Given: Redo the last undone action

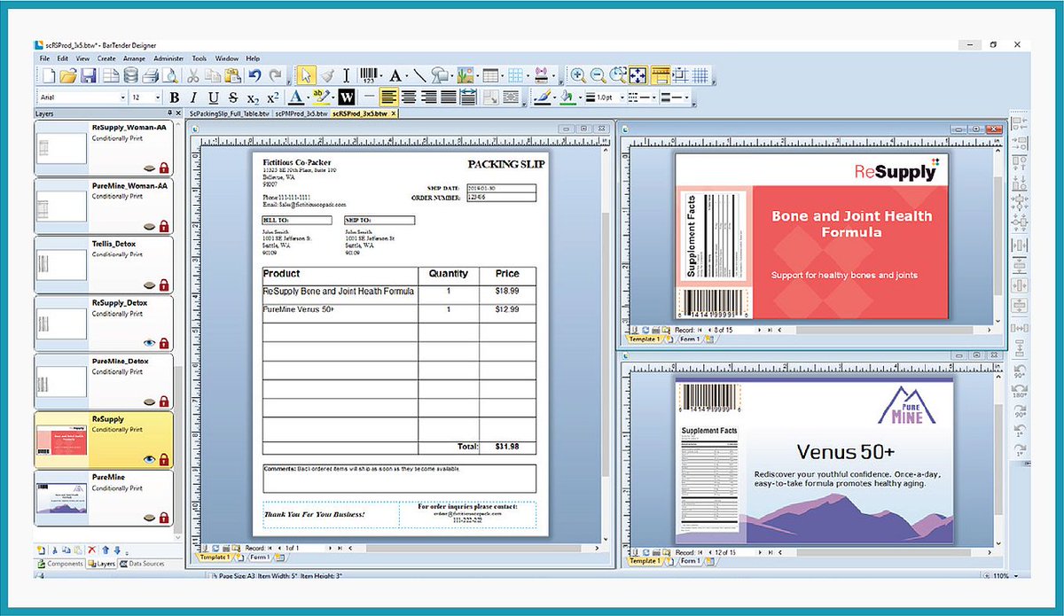Looking at the screenshot, I should pyautogui.click(x=275, y=76).
